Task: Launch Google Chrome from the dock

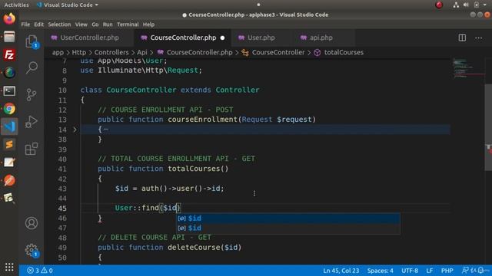Action: coord(9,109)
